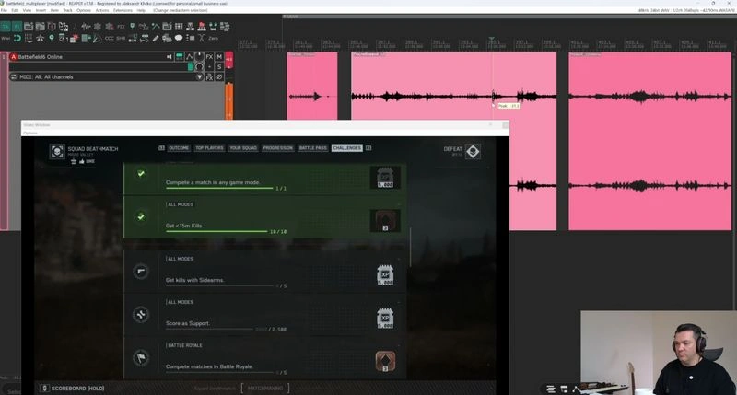This screenshot has height=395, width=737.
Task: Click the CCC toolbar button
Action: tap(109, 38)
